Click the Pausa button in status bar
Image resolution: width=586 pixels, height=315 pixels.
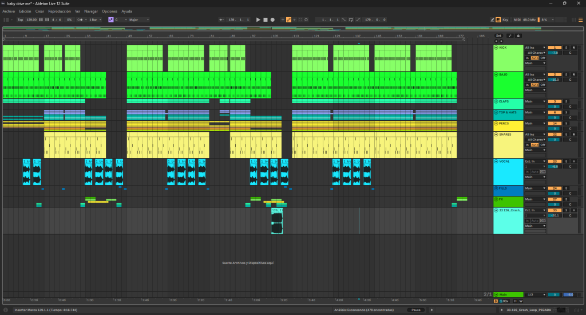pos(415,310)
